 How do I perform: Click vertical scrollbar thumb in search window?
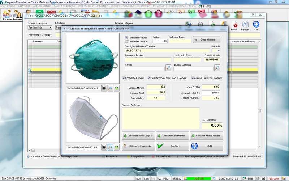(x=259, y=111)
